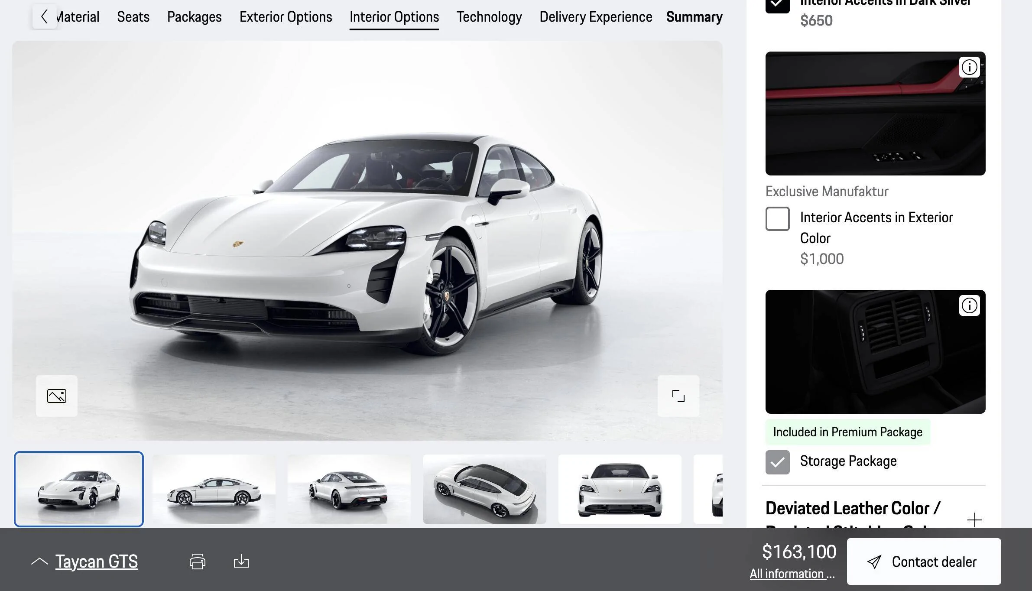Click the left arrow to scroll tabs back
1032x591 pixels.
pyautogui.click(x=44, y=17)
